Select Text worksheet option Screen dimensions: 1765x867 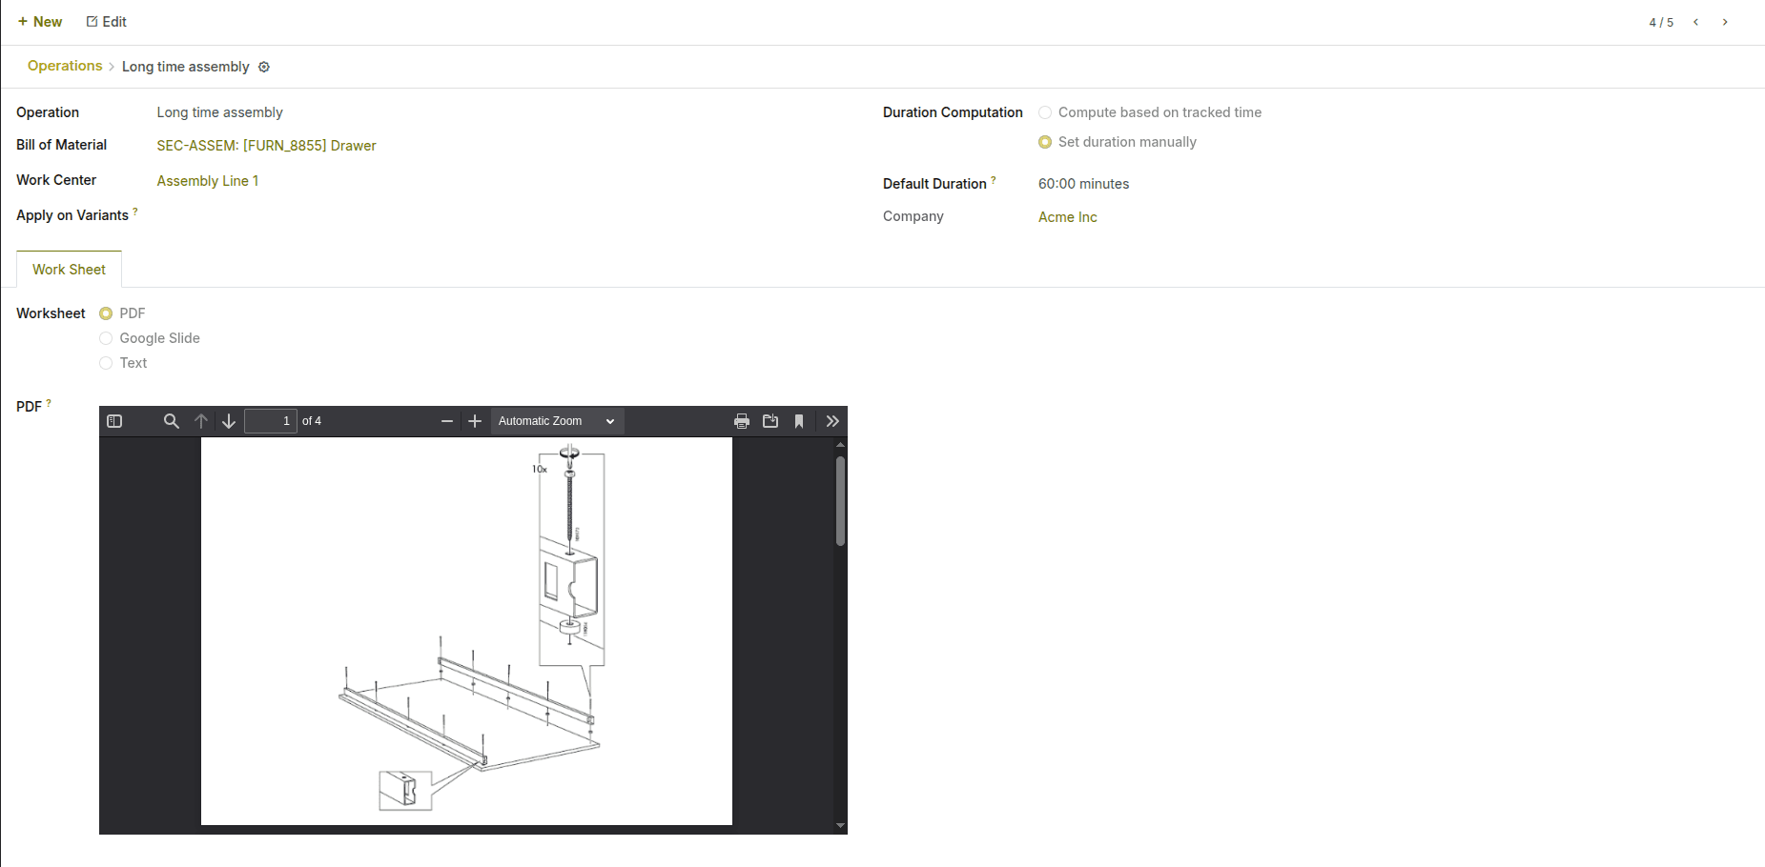pyautogui.click(x=106, y=363)
